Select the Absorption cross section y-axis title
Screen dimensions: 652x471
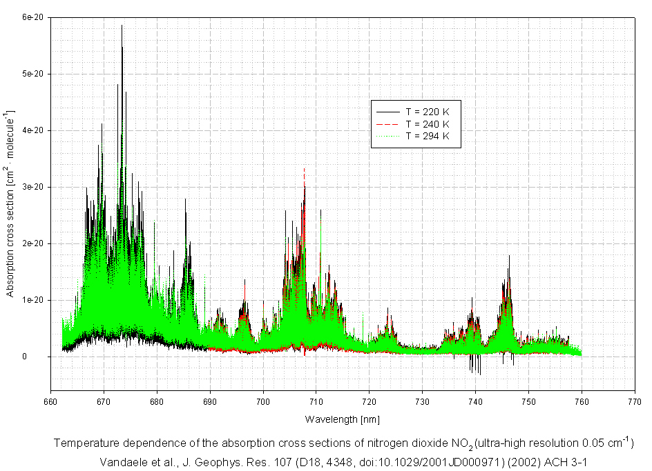click(11, 203)
